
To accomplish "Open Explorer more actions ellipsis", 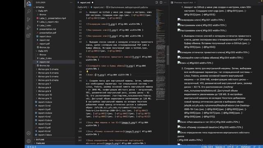I will point(71,2).
